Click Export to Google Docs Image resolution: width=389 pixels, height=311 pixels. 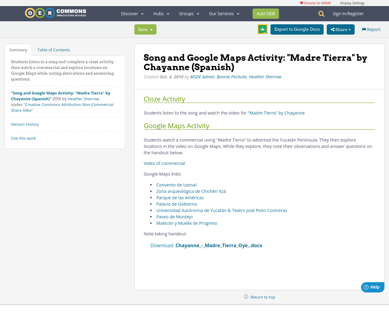[297, 29]
